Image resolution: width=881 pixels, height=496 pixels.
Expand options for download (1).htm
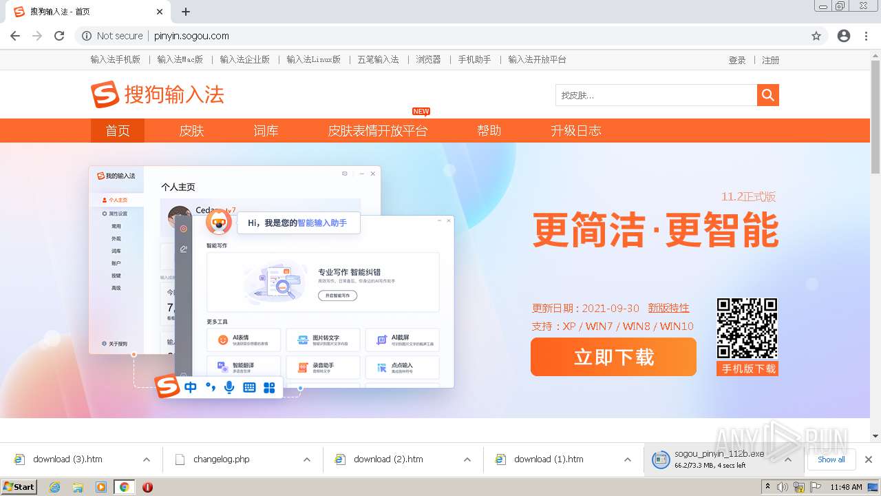(628, 459)
